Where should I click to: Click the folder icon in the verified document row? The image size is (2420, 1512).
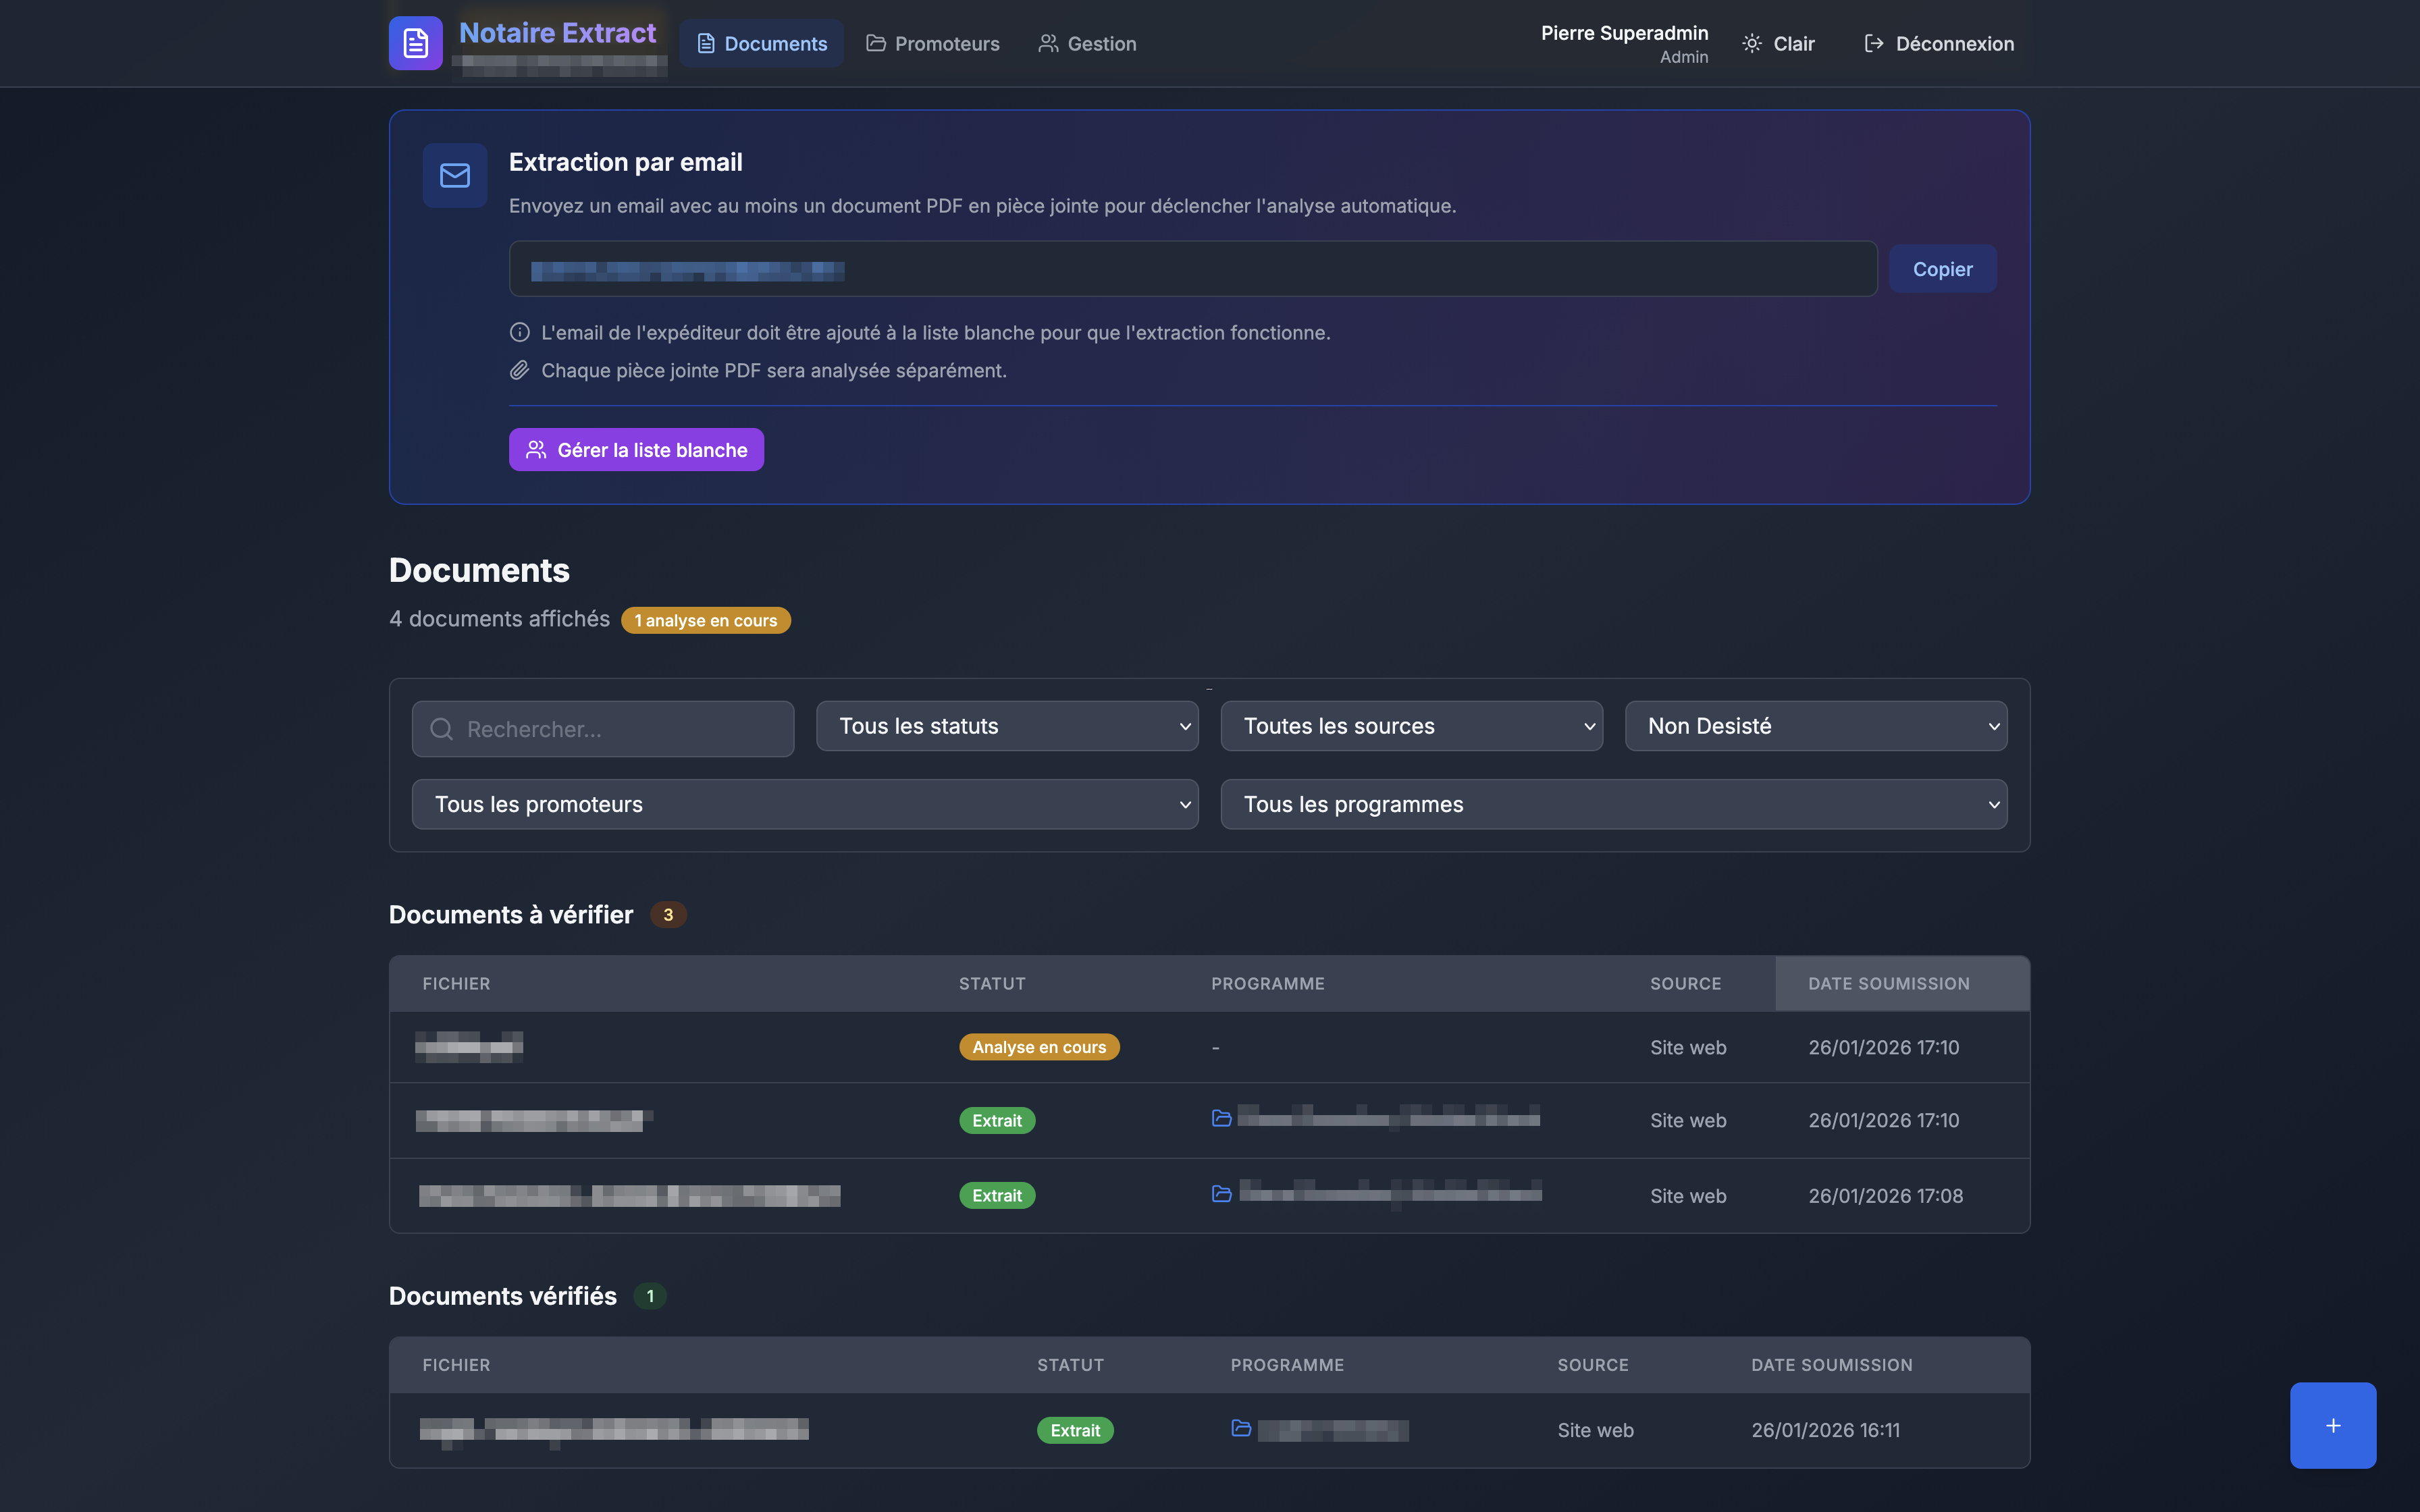click(x=1241, y=1429)
